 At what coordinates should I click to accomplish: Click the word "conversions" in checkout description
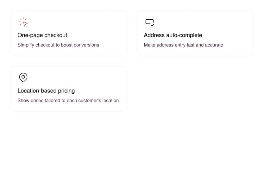[86, 45]
